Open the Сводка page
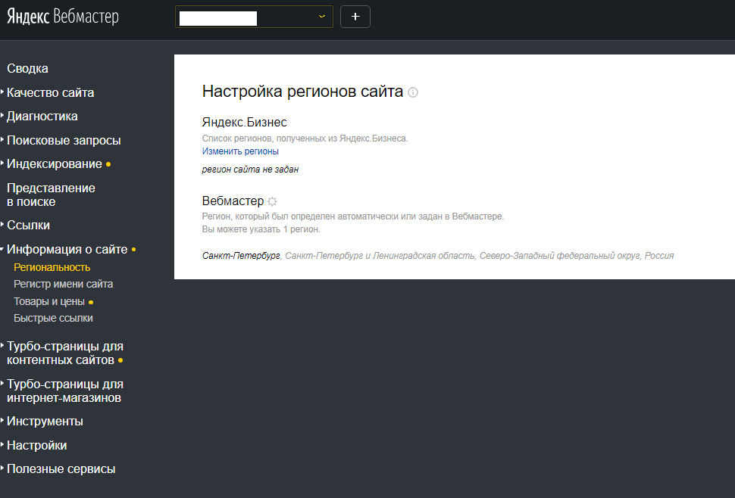735x498 pixels. tap(27, 68)
